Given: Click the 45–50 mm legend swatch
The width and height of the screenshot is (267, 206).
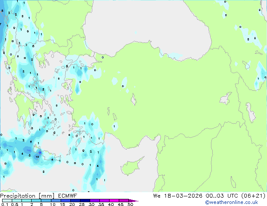Looking at the screenshot, I should pyautogui.click(x=124, y=201).
